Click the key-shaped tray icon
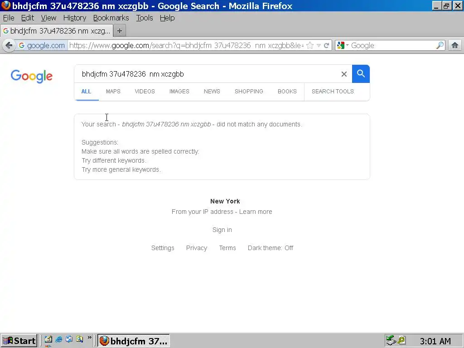The height and width of the screenshot is (348, 464). [x=401, y=340]
